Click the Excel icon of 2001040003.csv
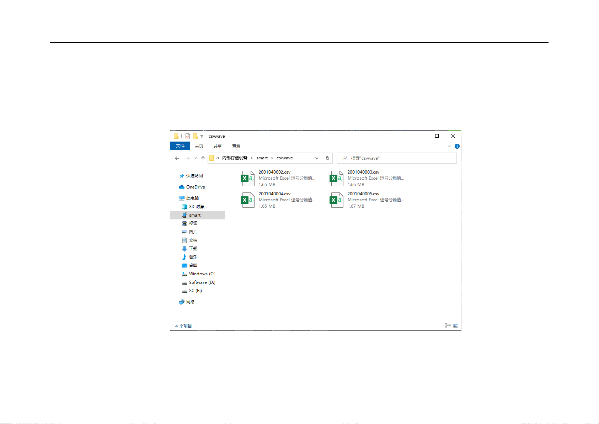 point(337,178)
